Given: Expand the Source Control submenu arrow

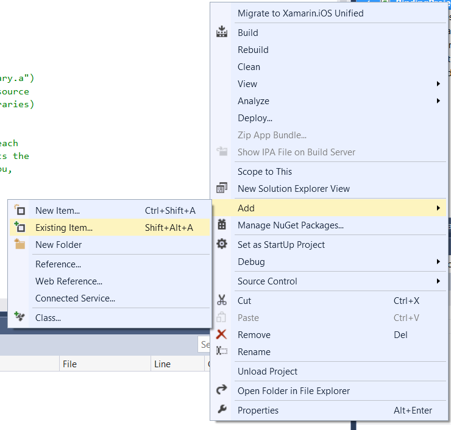Looking at the screenshot, I should [438, 281].
